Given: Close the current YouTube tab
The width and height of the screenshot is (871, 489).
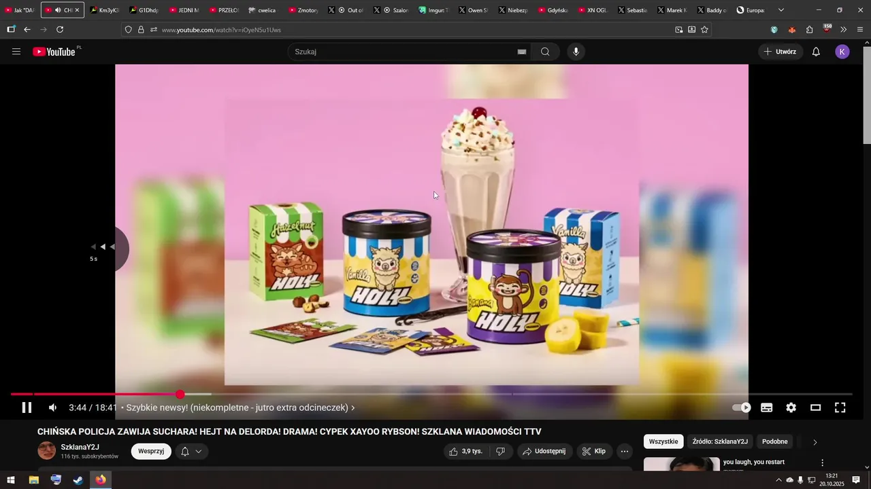Looking at the screenshot, I should pyautogui.click(x=77, y=10).
